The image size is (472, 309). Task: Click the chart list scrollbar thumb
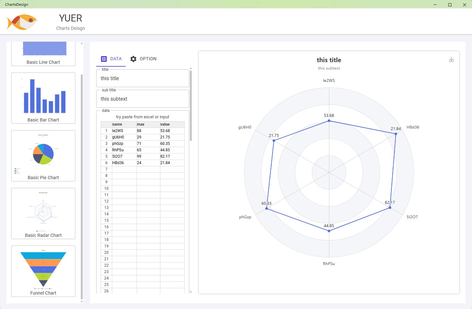point(82,187)
